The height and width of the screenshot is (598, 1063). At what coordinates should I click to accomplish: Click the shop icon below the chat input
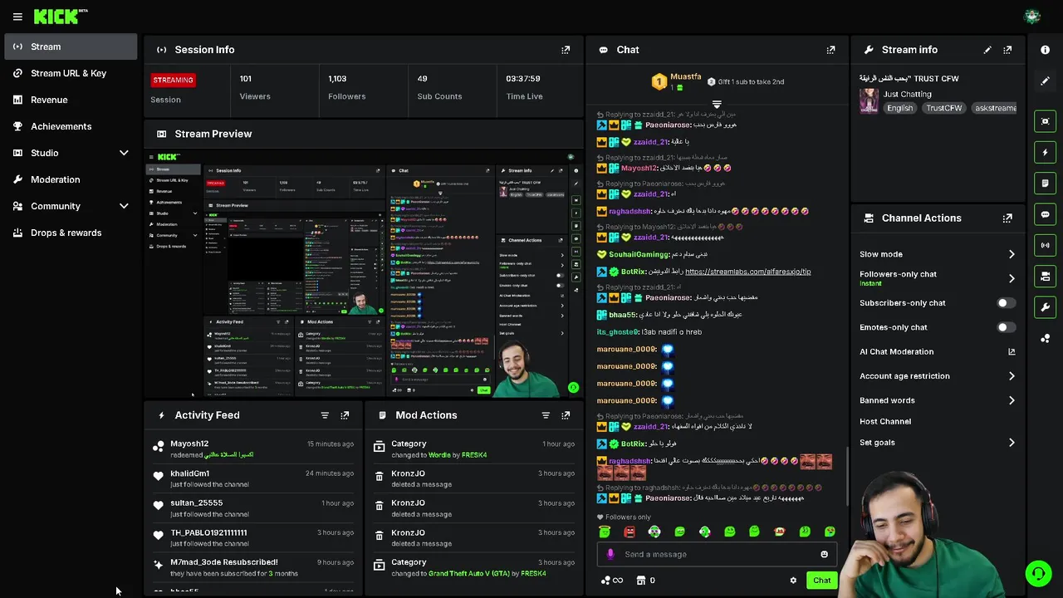[x=639, y=581]
